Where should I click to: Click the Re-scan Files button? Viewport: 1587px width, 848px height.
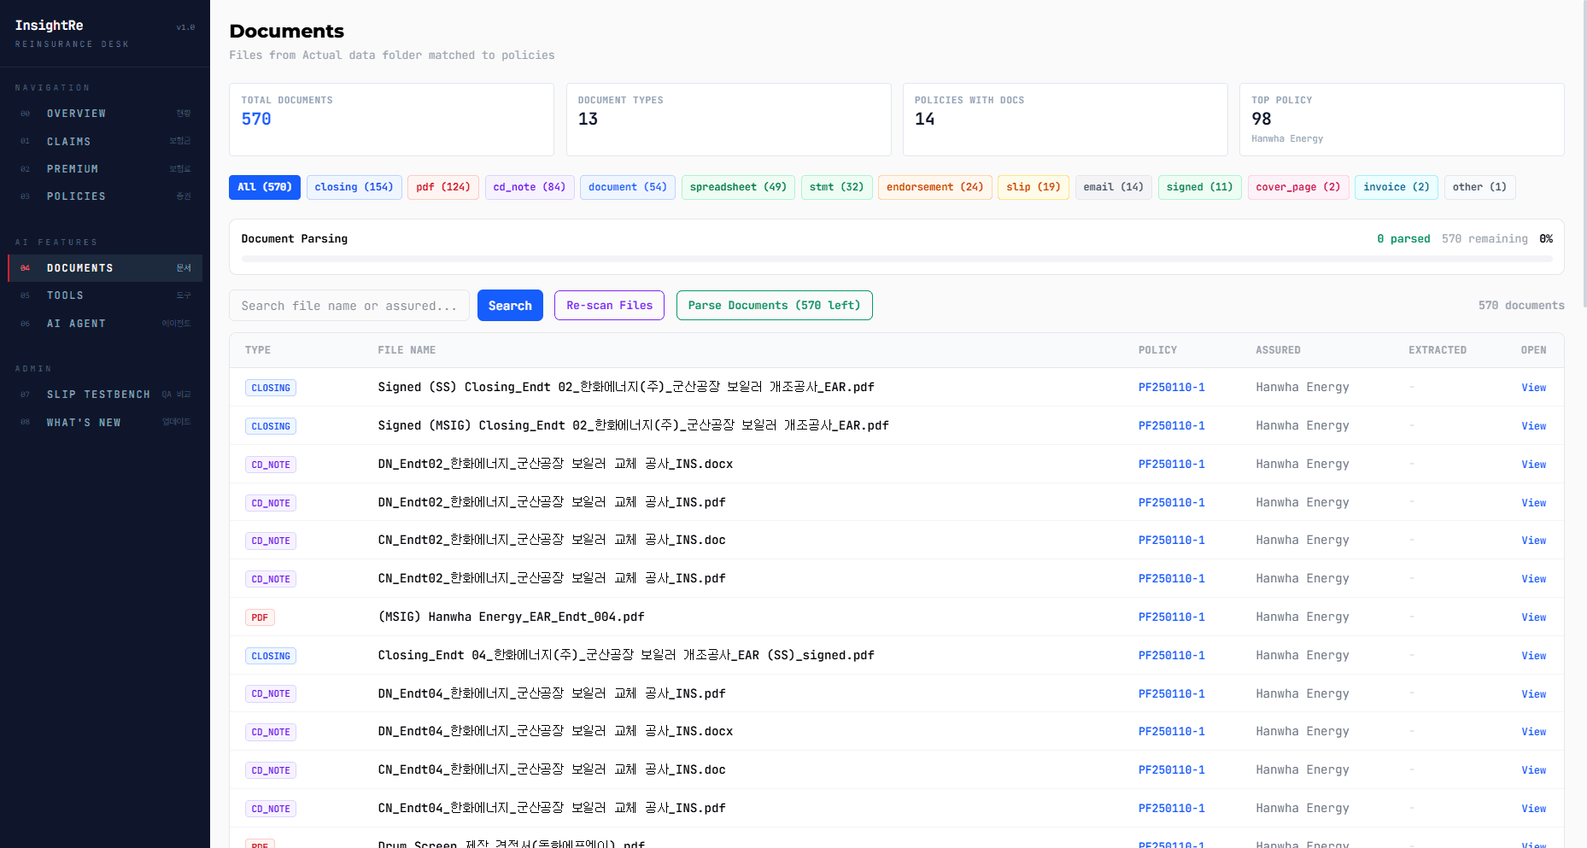coord(609,306)
